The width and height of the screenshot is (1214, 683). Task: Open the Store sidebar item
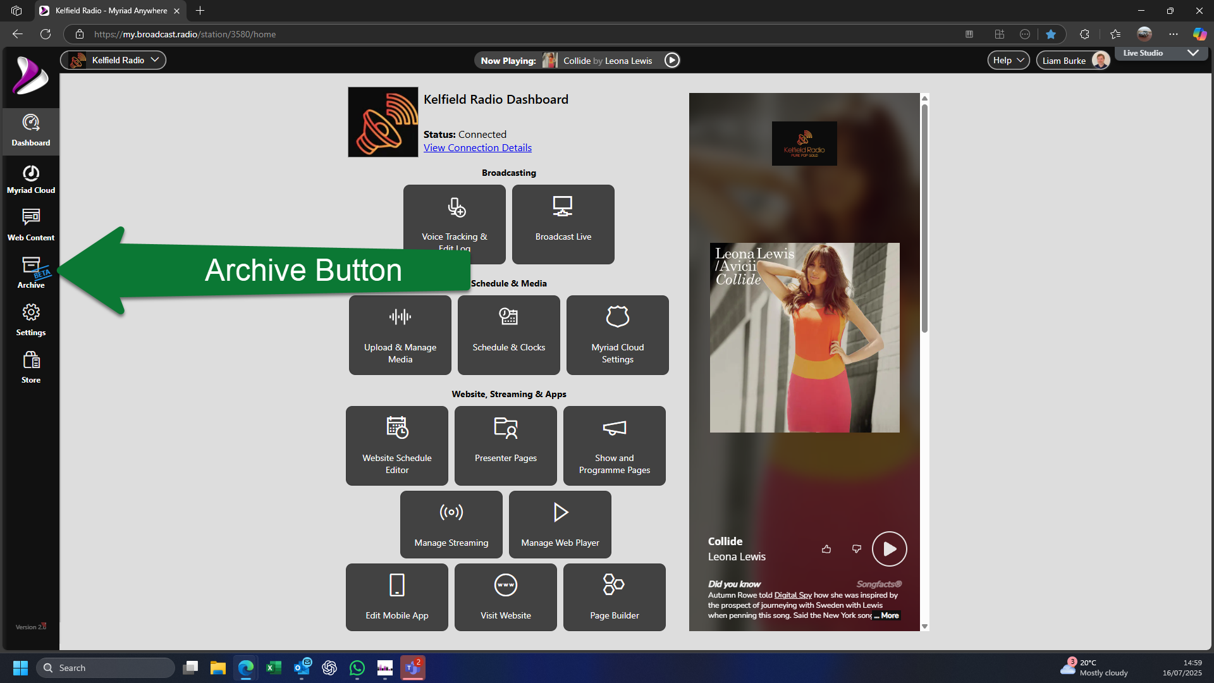click(30, 368)
